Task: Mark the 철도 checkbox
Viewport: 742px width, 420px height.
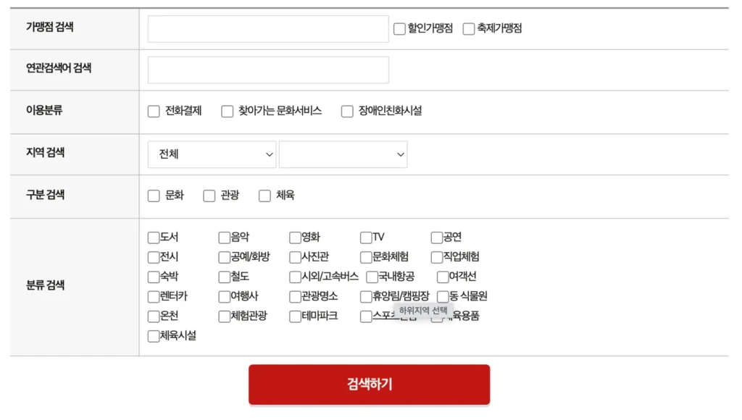Action: point(225,277)
